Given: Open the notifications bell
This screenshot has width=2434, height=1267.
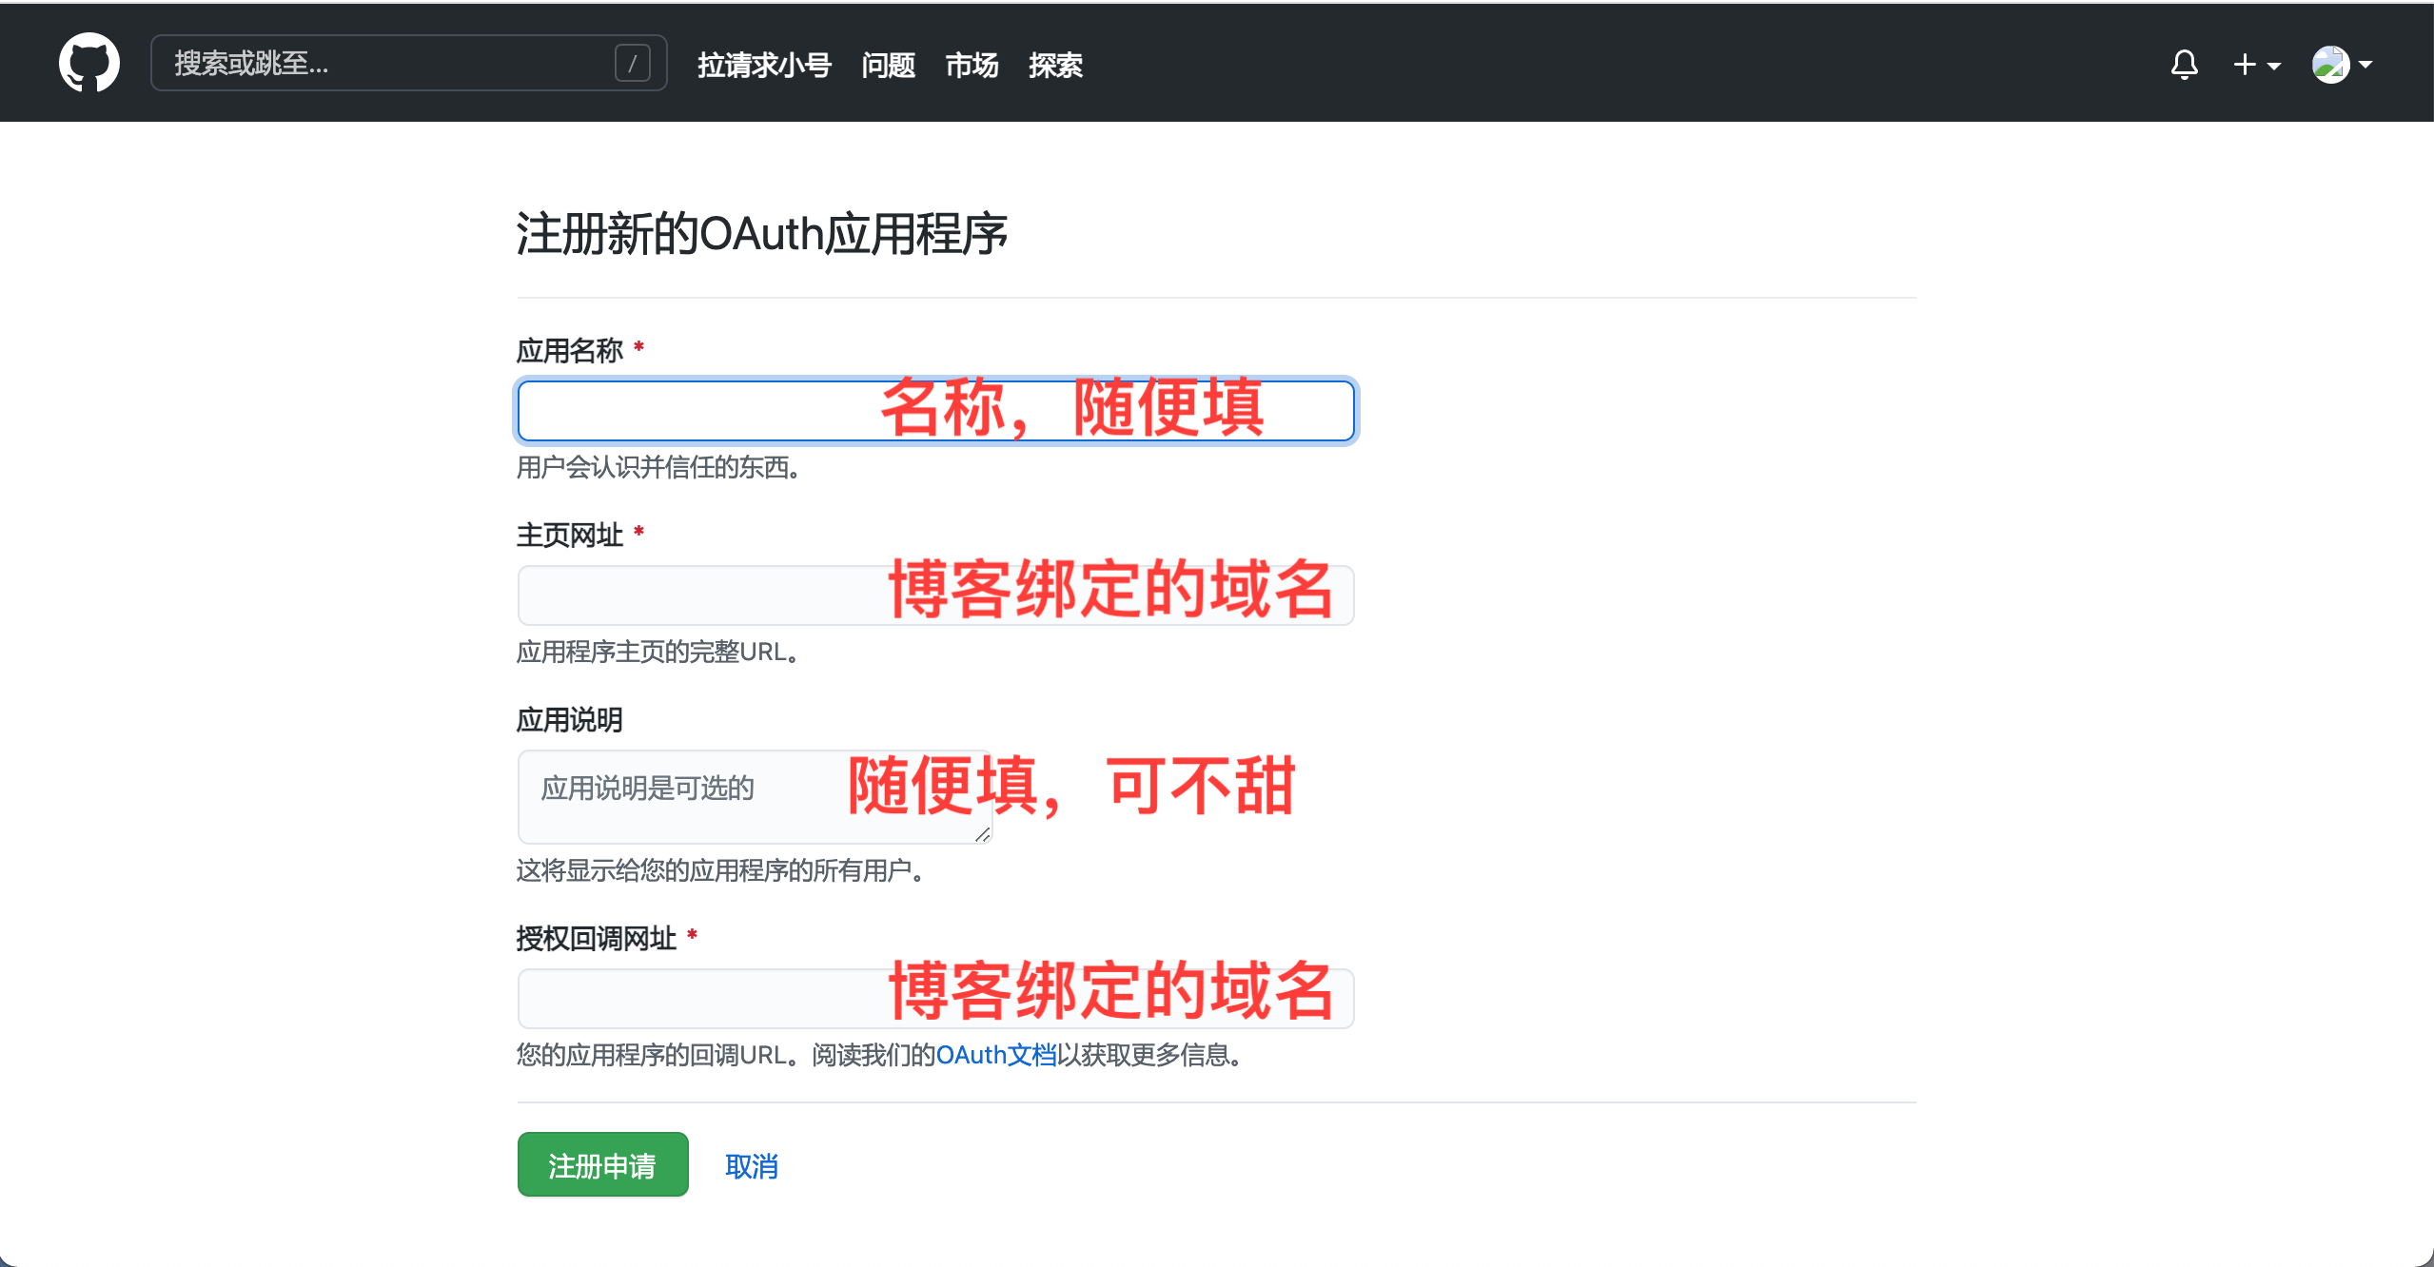Looking at the screenshot, I should pyautogui.click(x=2184, y=65).
